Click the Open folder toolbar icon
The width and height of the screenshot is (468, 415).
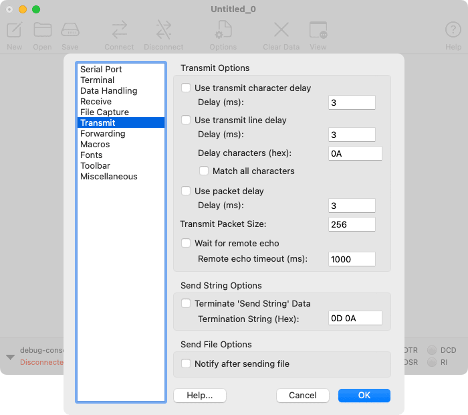tap(42, 30)
